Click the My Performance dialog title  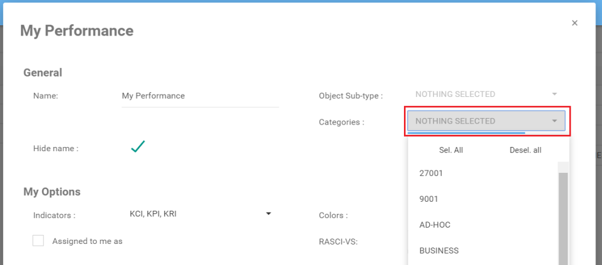click(77, 31)
